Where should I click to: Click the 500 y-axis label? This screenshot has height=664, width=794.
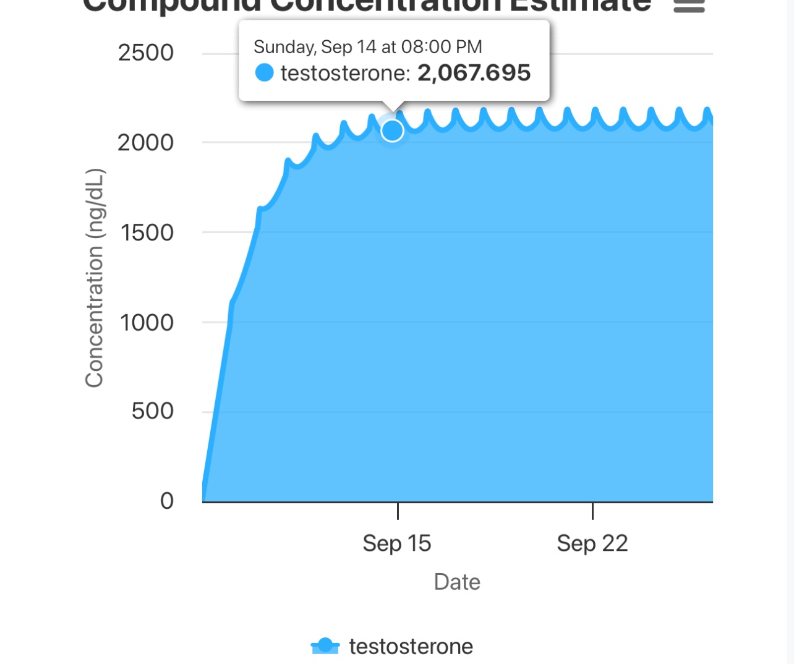152,411
